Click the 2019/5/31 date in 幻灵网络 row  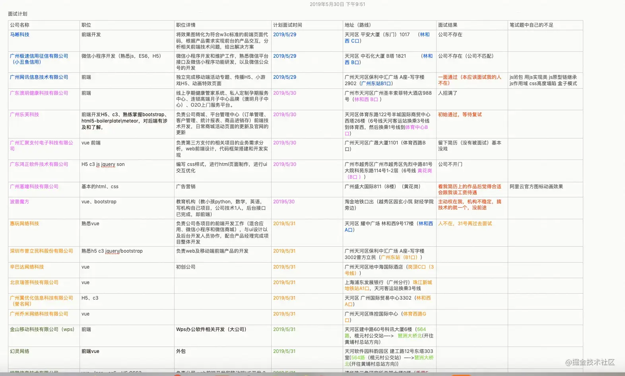pos(284,351)
